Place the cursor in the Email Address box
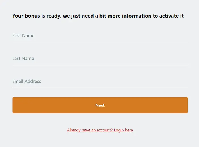 click(x=100, y=81)
